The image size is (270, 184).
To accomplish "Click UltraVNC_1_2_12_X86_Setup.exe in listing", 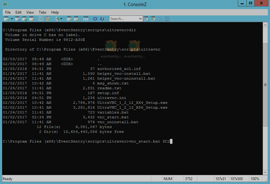I will tap(132, 107).
